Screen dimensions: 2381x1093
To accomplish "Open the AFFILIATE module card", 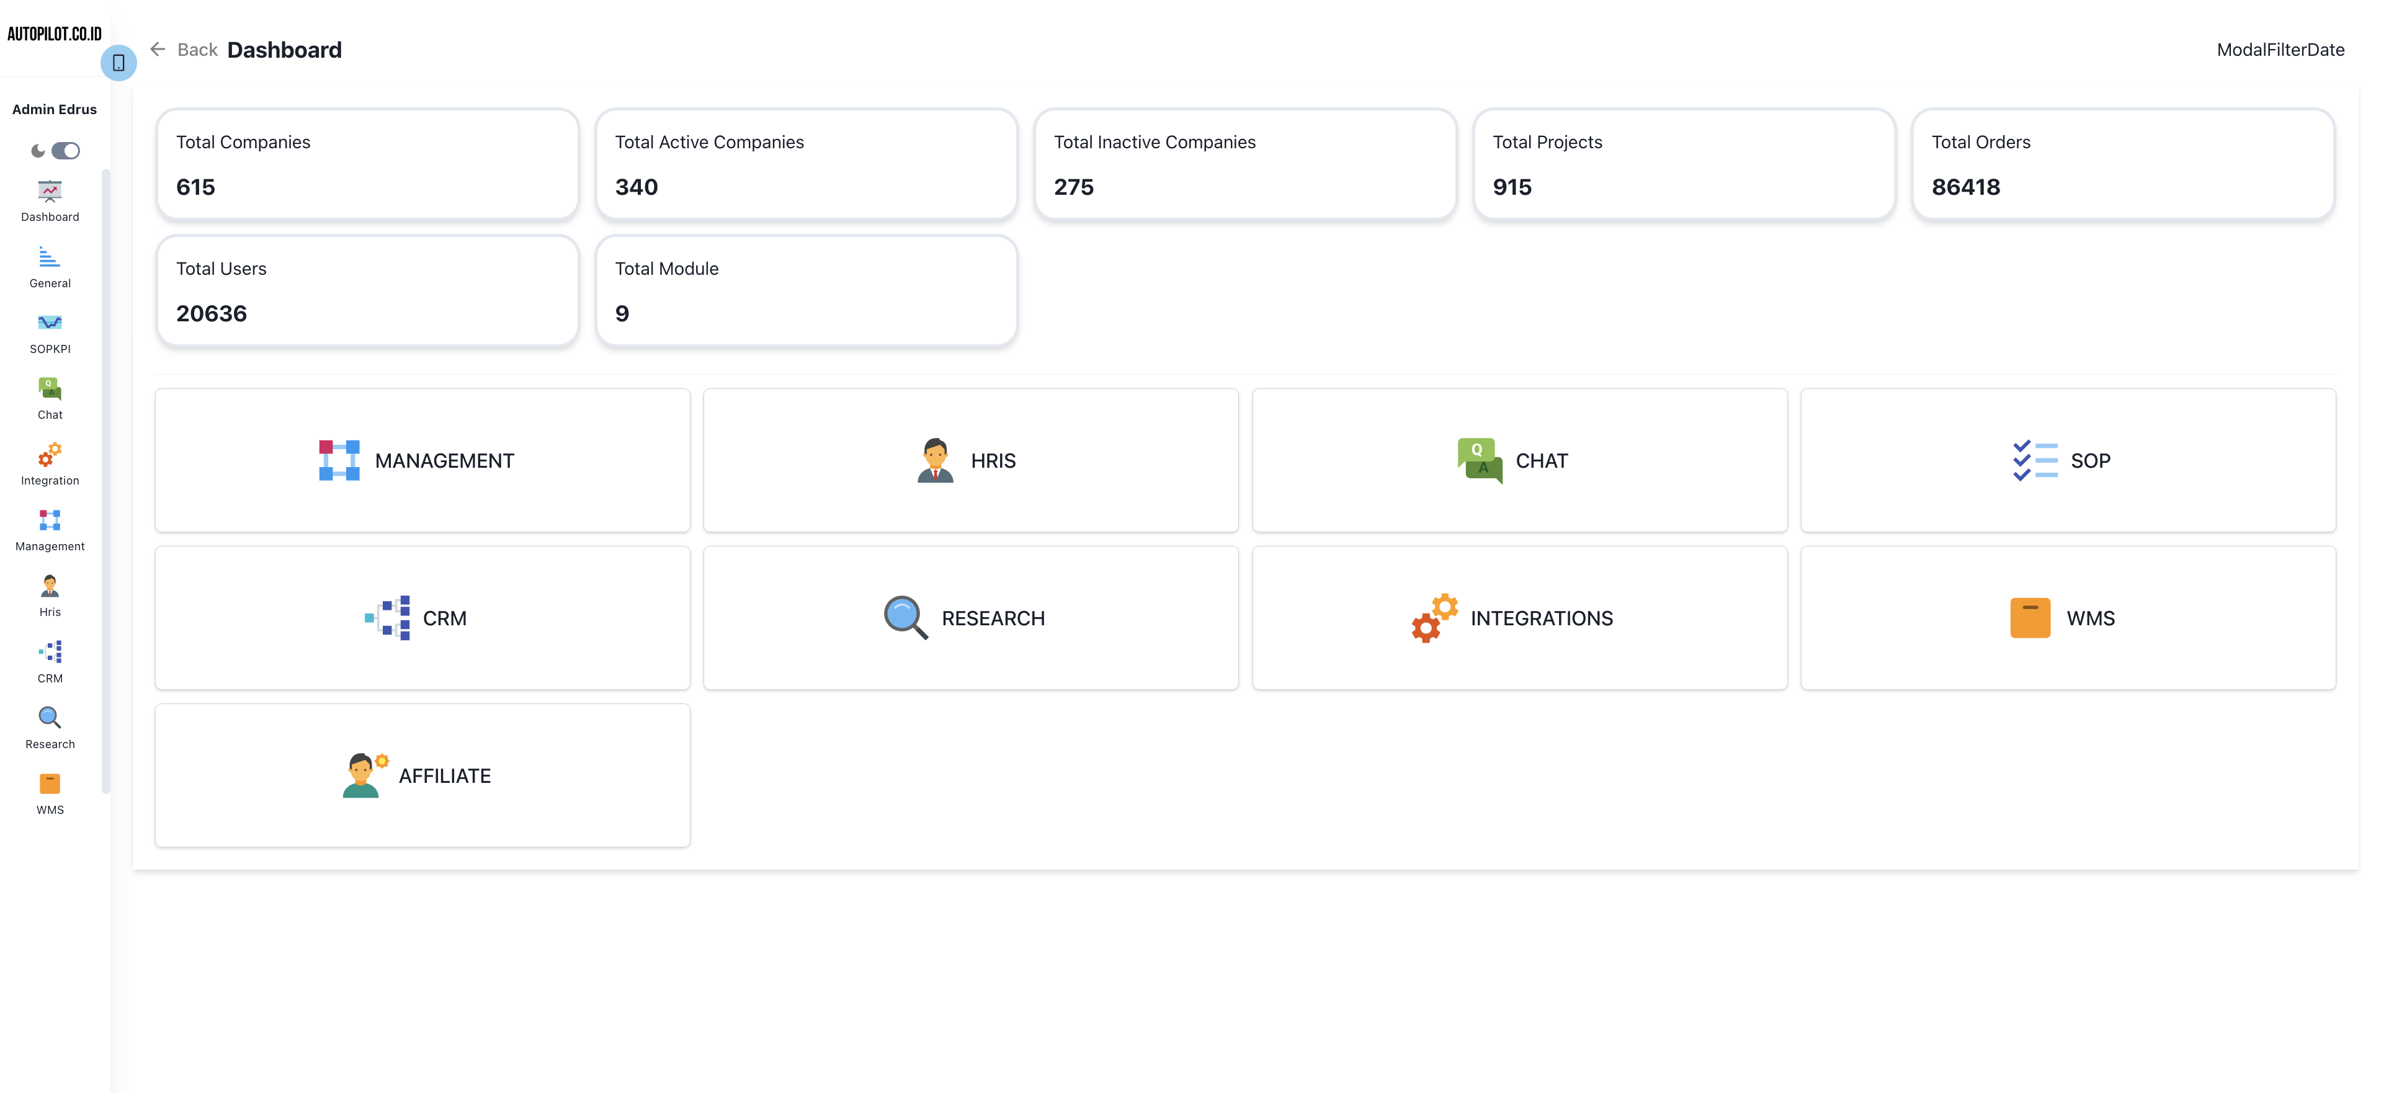I will tap(422, 776).
